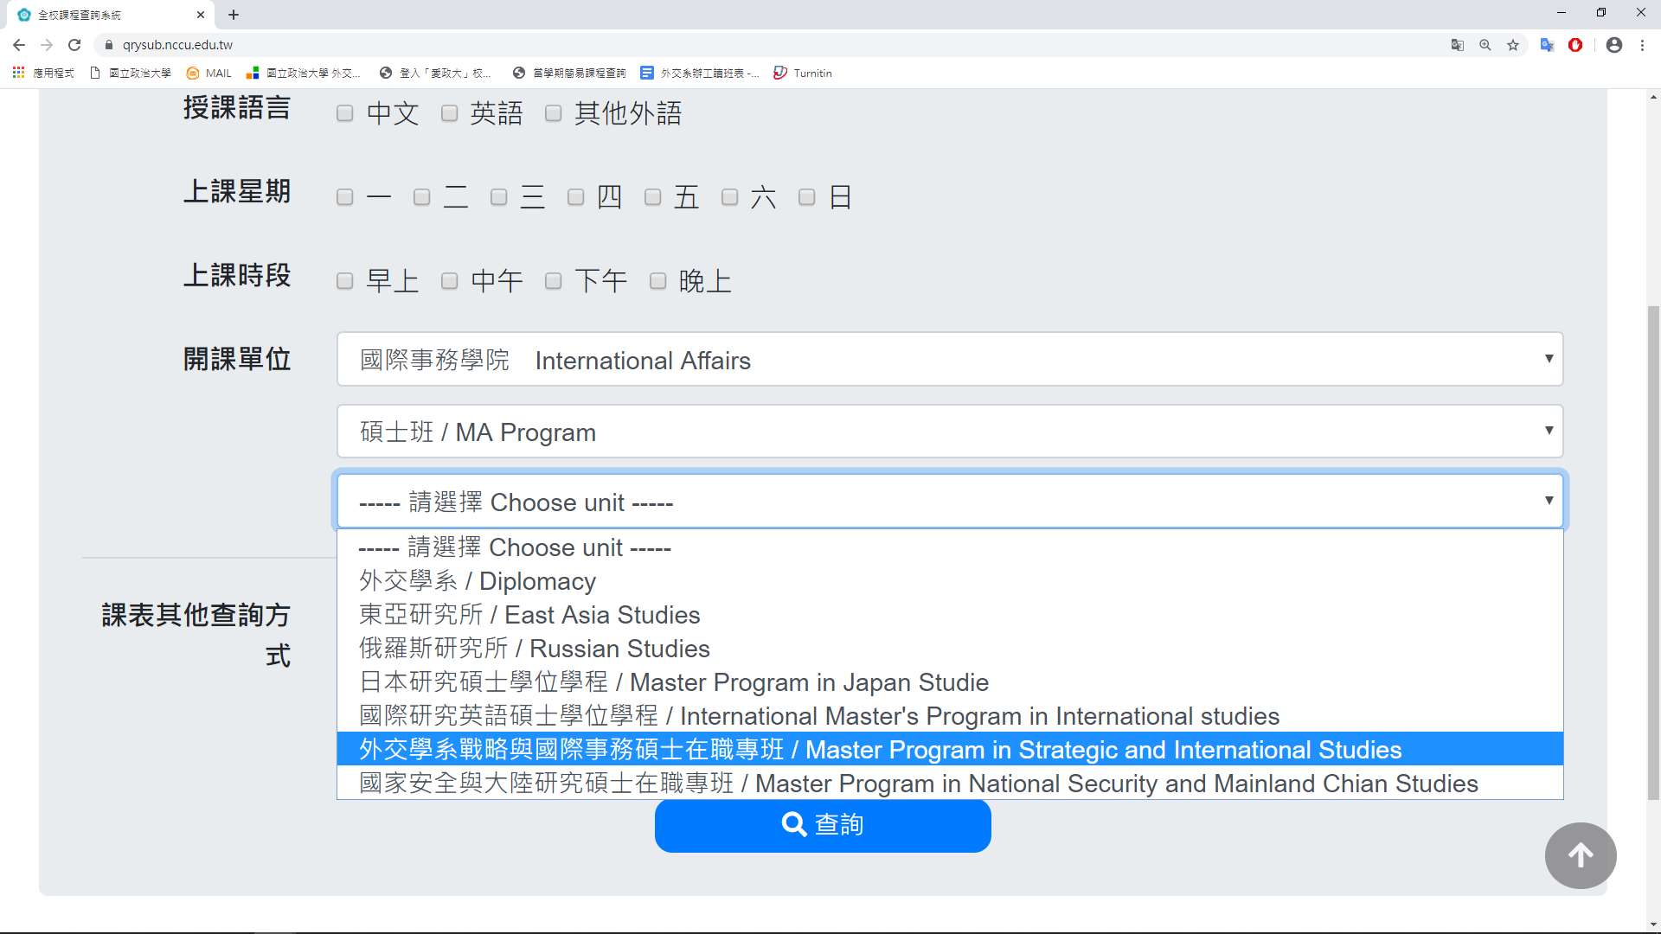Open Chrome's three-dot menu

coord(1642,45)
